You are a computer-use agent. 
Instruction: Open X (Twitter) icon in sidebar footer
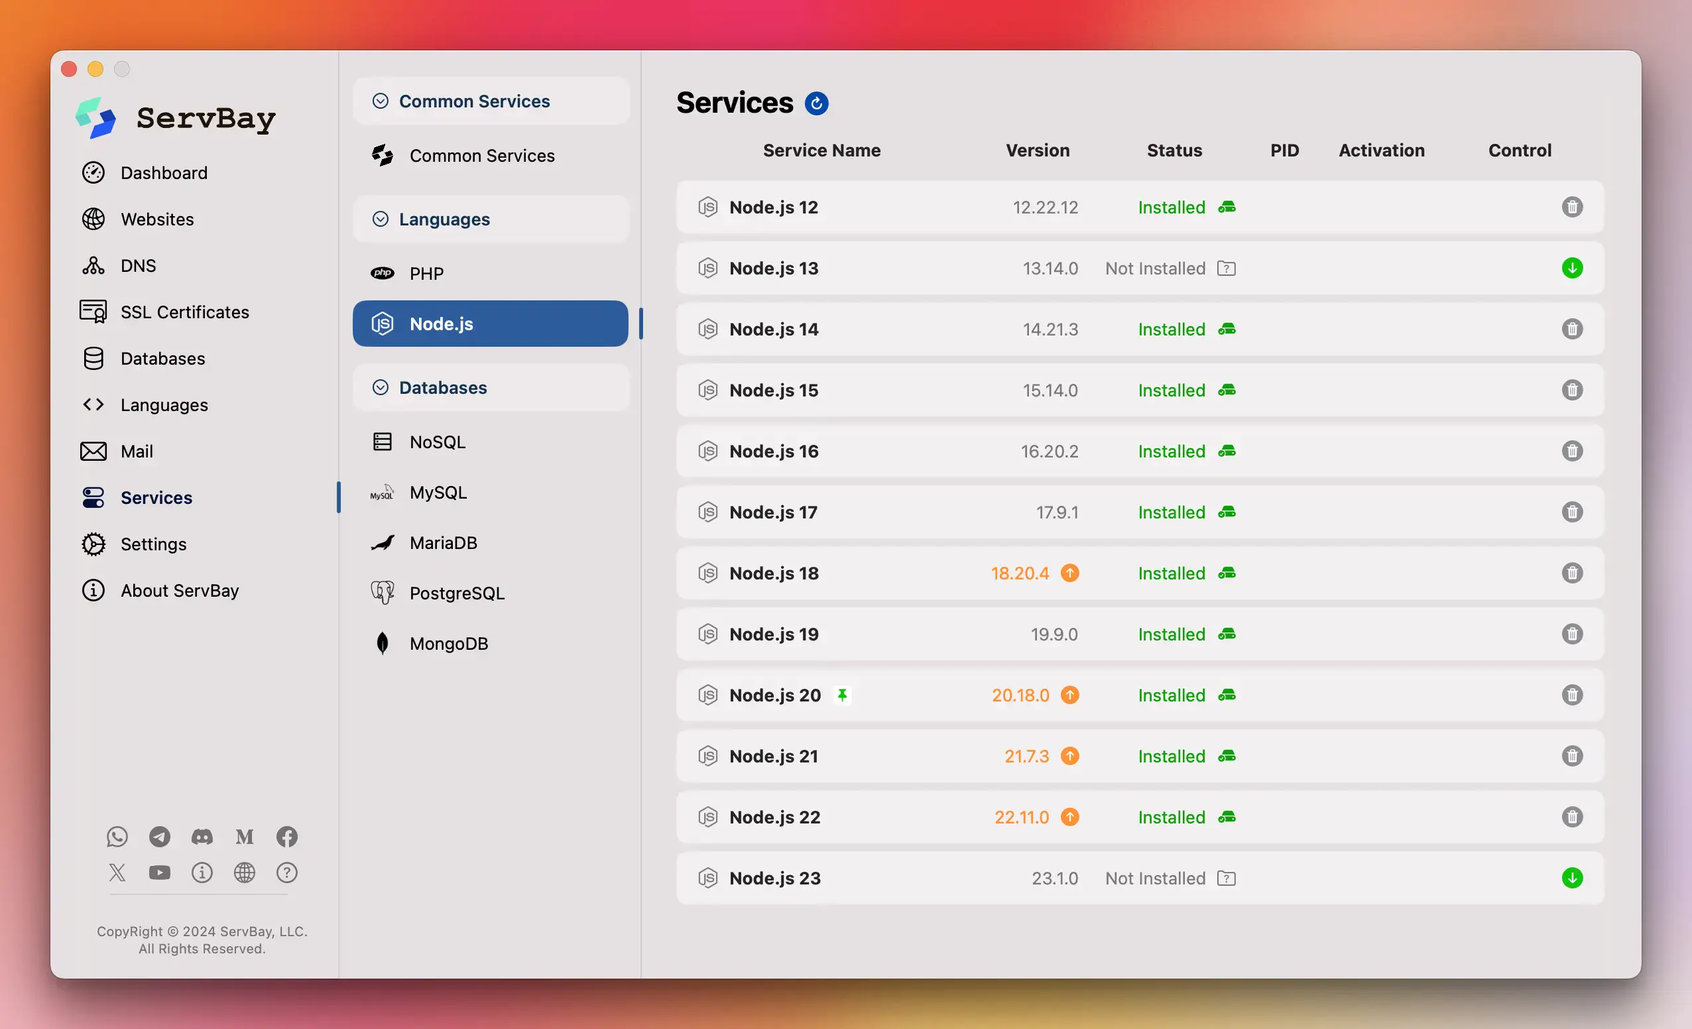117,873
